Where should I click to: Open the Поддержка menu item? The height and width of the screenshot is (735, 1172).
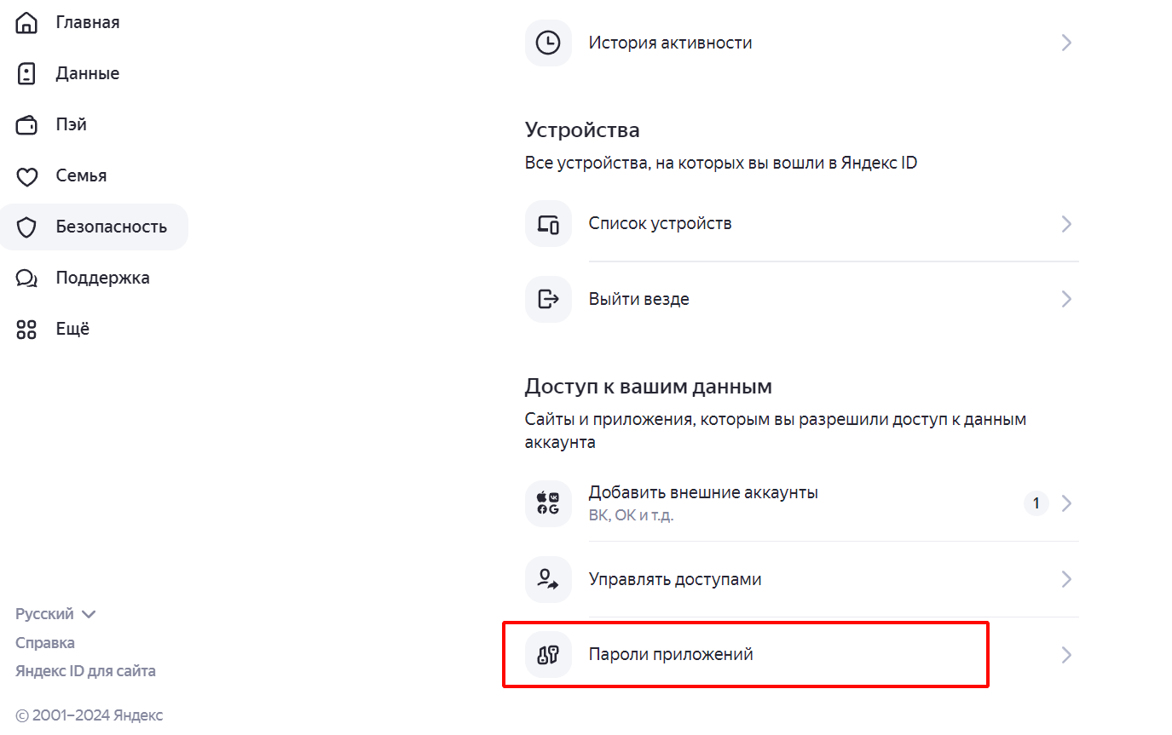(x=94, y=278)
